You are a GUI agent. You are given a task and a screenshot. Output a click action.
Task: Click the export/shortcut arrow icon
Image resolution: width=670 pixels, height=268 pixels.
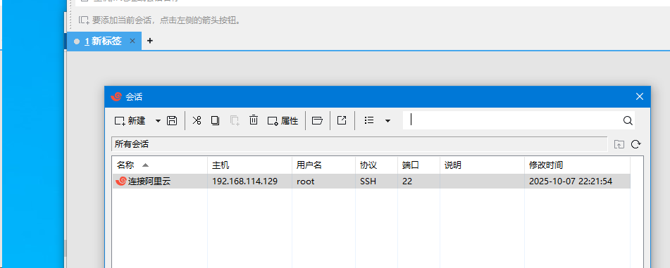coord(342,120)
